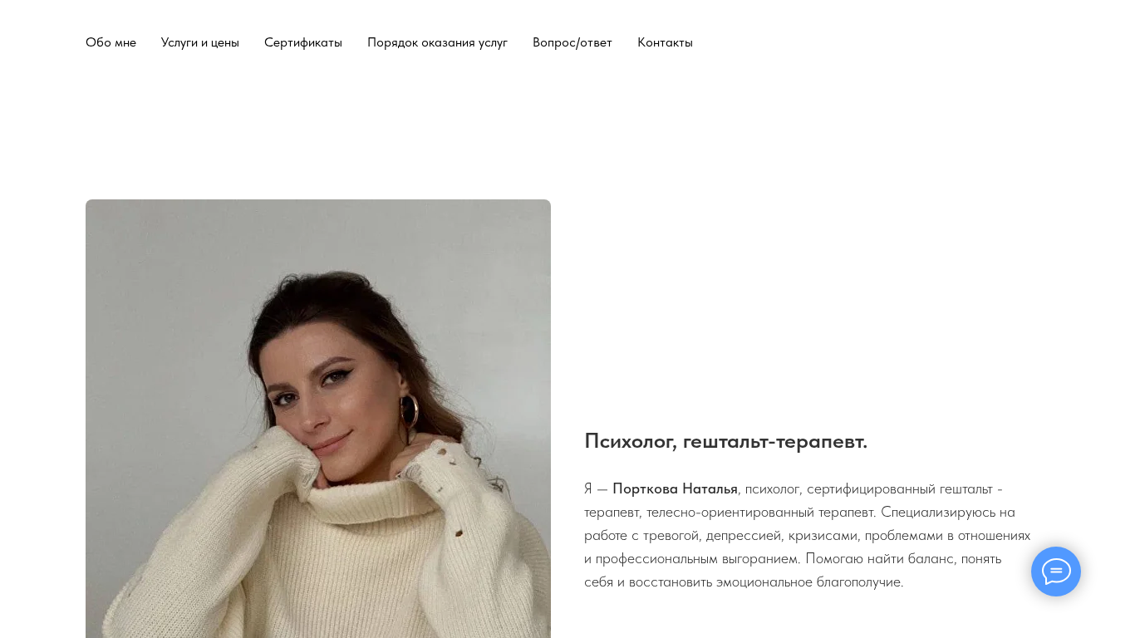
Task: Open the 'Обо мне' navigation item
Action: [111, 42]
